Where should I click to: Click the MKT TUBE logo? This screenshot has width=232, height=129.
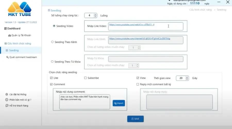pyautogui.click(x=20, y=9)
